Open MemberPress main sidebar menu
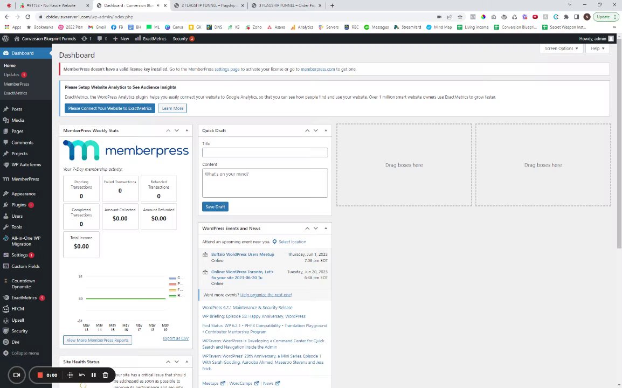 pyautogui.click(x=25, y=179)
